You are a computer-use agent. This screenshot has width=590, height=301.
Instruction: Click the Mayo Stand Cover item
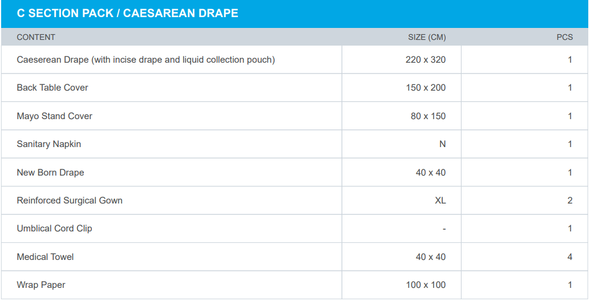pyautogui.click(x=54, y=116)
